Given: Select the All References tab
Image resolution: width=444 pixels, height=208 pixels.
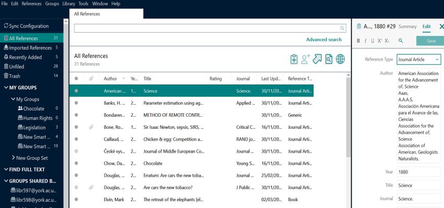Looking at the screenshot, I should pyautogui.click(x=106, y=14).
